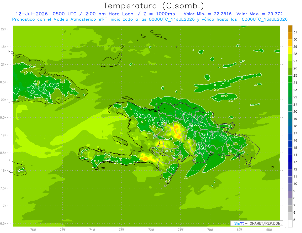
Task: Click the "Temperatura (C,somb.)" map title
Action: coord(154,6)
